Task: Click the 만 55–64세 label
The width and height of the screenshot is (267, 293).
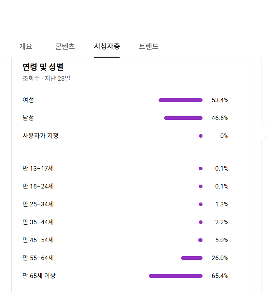Action: (x=38, y=258)
